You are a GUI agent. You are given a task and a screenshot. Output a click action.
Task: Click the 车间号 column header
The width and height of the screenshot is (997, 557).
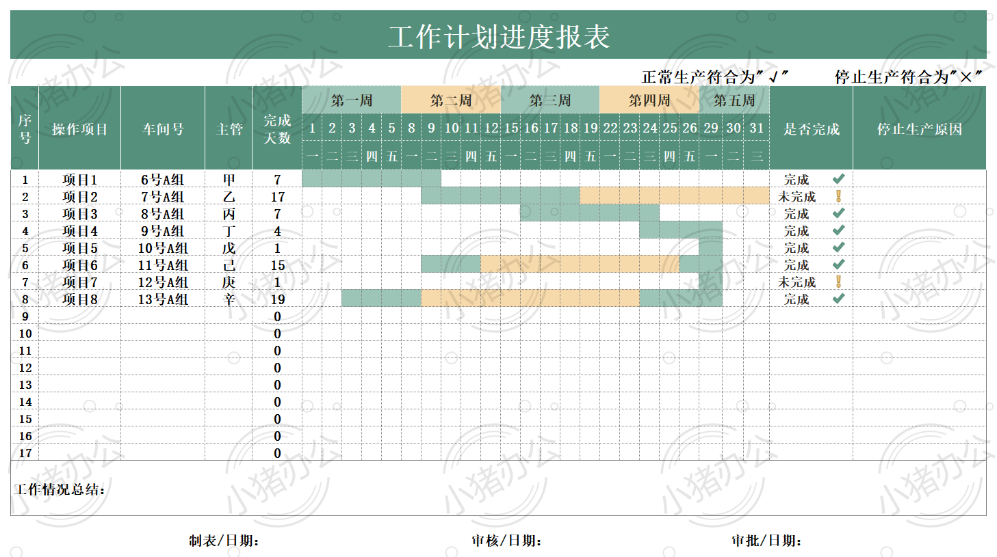[x=163, y=128]
